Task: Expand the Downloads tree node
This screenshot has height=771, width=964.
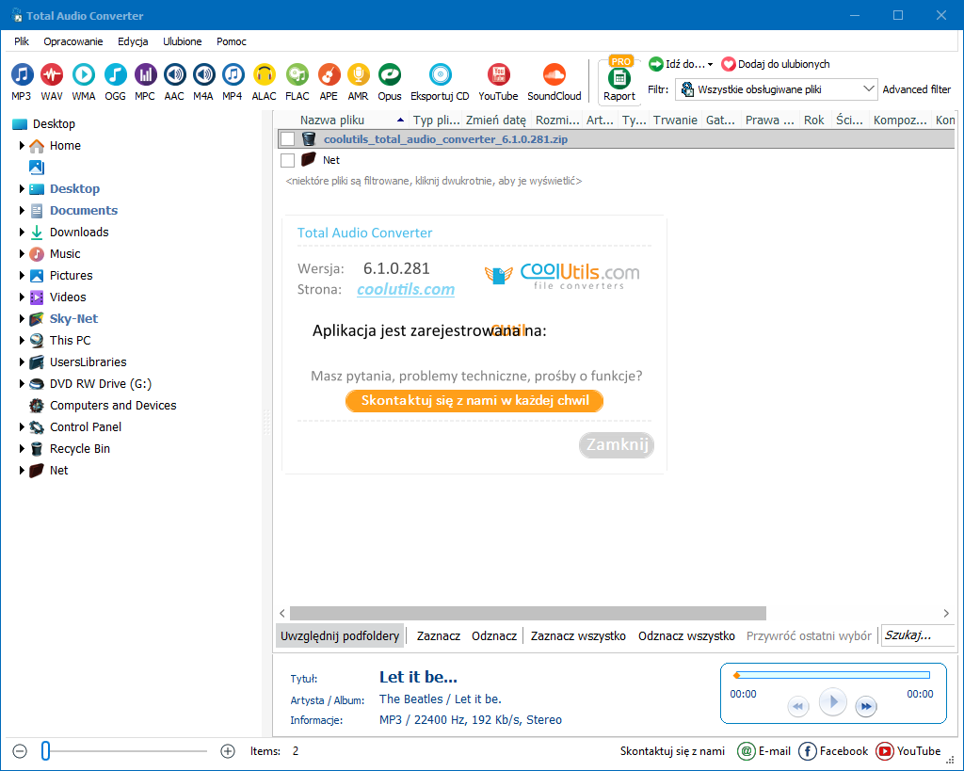Action: pyautogui.click(x=23, y=232)
